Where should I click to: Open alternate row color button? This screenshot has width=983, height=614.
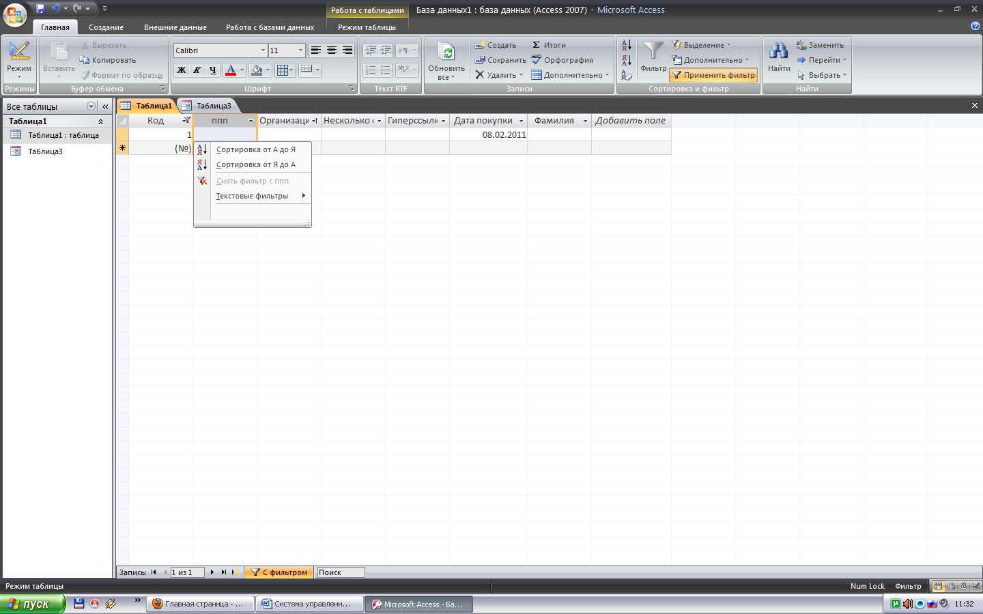[310, 70]
